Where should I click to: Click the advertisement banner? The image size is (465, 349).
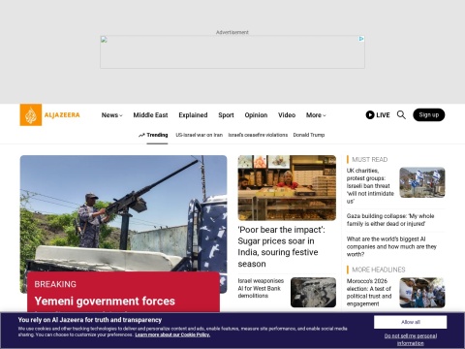(x=232, y=51)
